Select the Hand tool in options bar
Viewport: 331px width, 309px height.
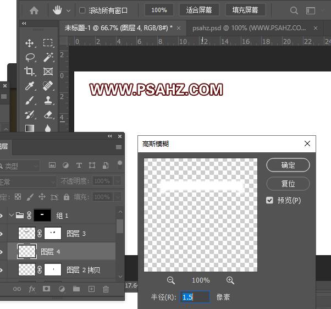click(57, 10)
